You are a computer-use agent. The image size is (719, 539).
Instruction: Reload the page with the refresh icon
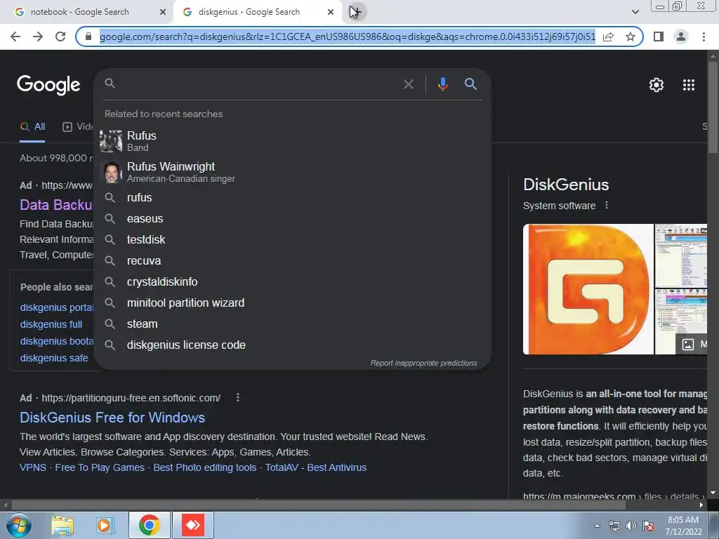click(x=60, y=36)
